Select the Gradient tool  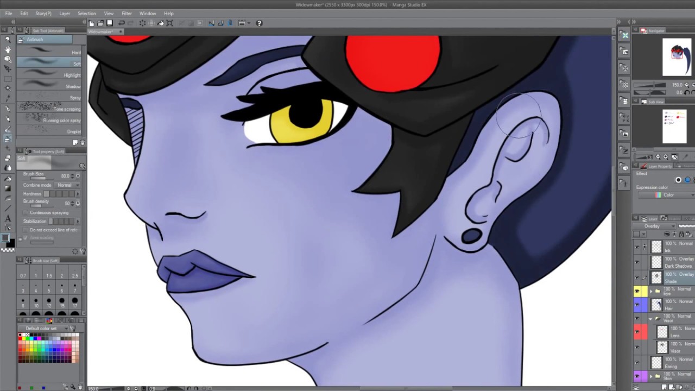pos(8,188)
